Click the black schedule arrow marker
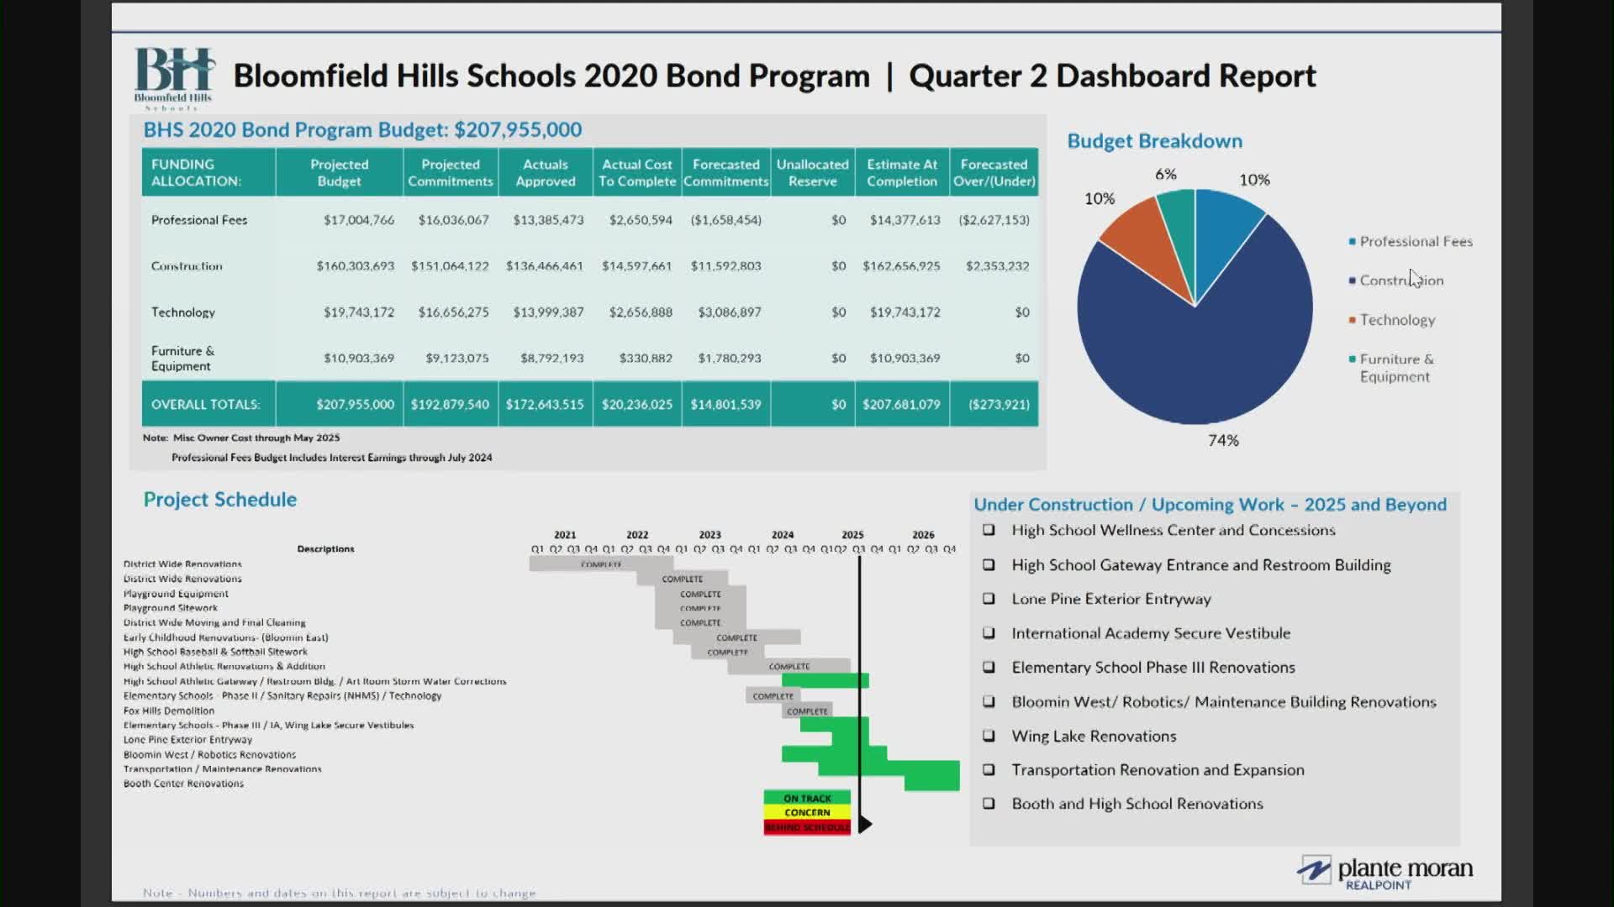Screen dimensions: 1614x907 pyautogui.click(x=865, y=825)
